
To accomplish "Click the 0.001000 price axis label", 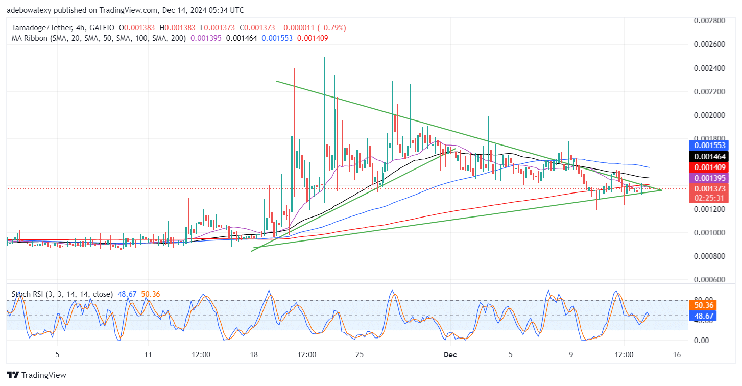I will (x=708, y=232).
